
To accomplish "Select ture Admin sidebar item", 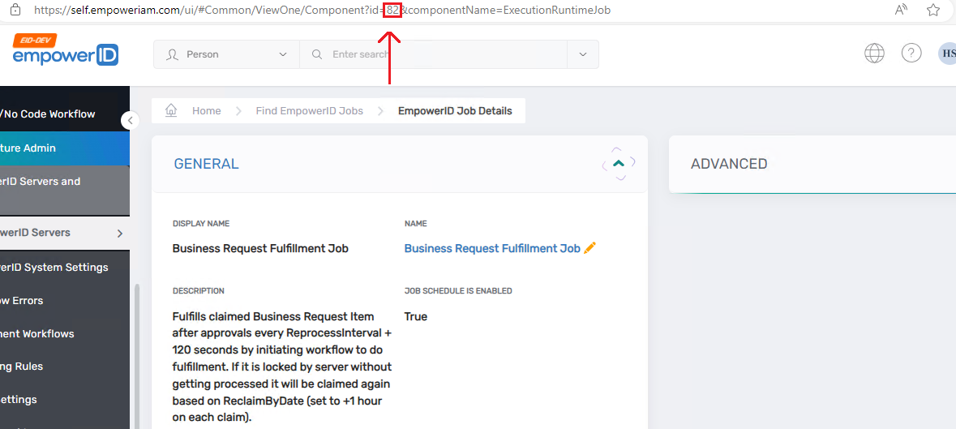I will pos(65,148).
